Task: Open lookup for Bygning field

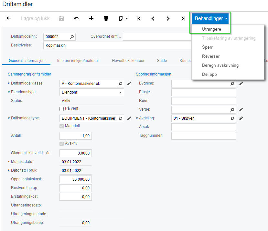Action: coord(232,84)
